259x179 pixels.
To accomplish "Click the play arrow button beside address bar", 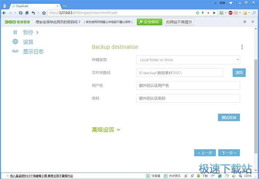I will [x=214, y=13].
